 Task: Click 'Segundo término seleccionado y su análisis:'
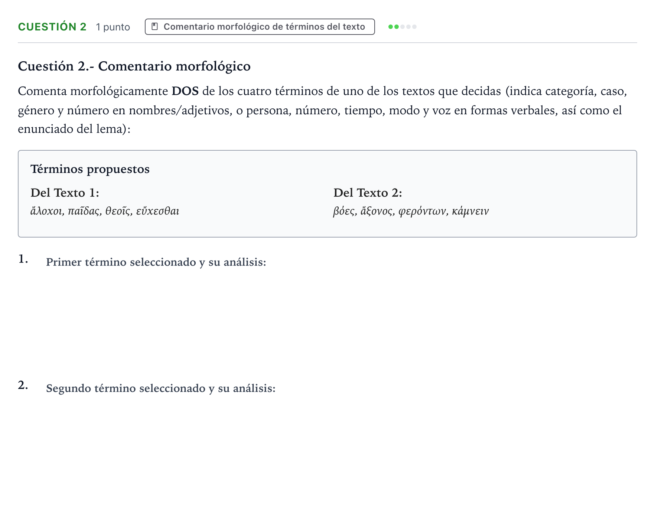click(x=161, y=388)
